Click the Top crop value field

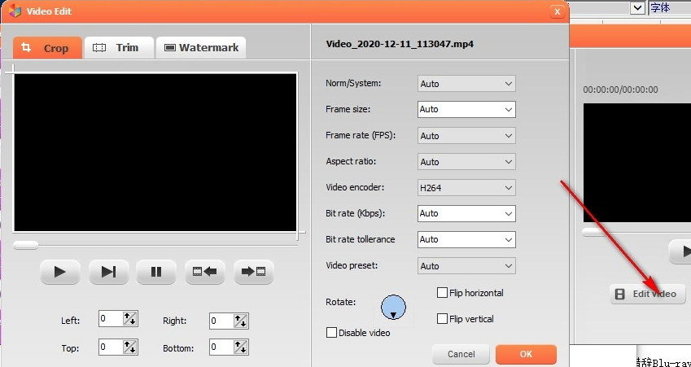click(111, 347)
